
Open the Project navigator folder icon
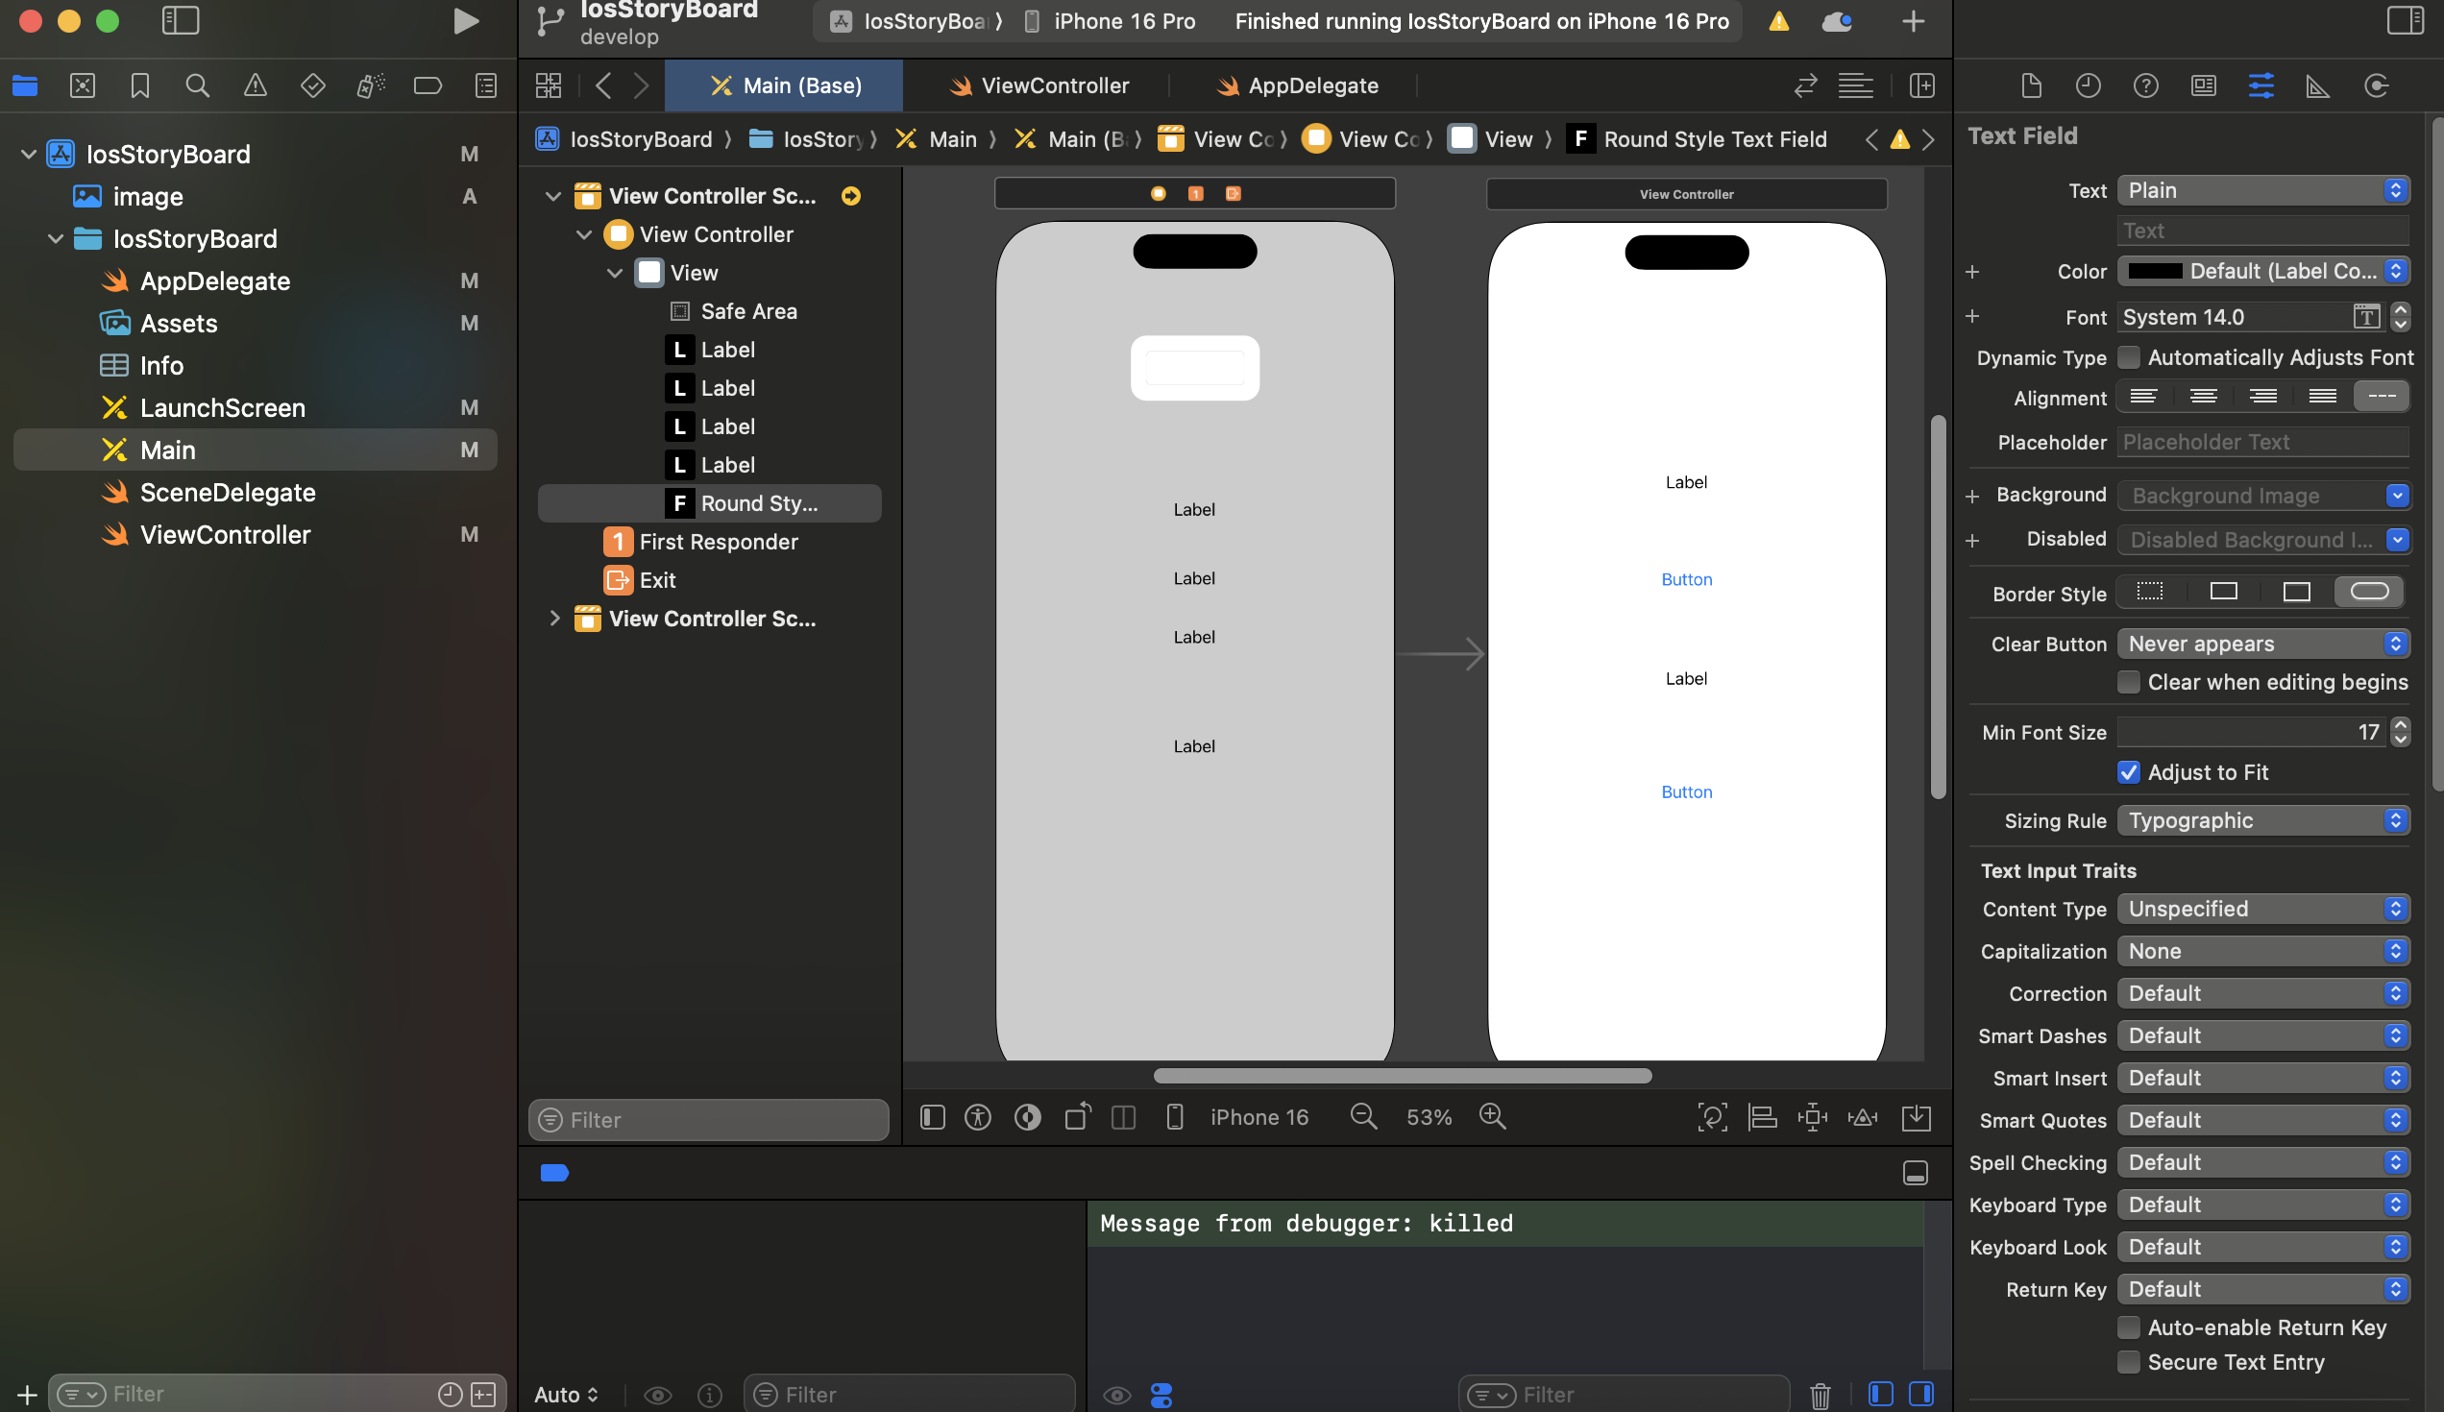pos(25,85)
